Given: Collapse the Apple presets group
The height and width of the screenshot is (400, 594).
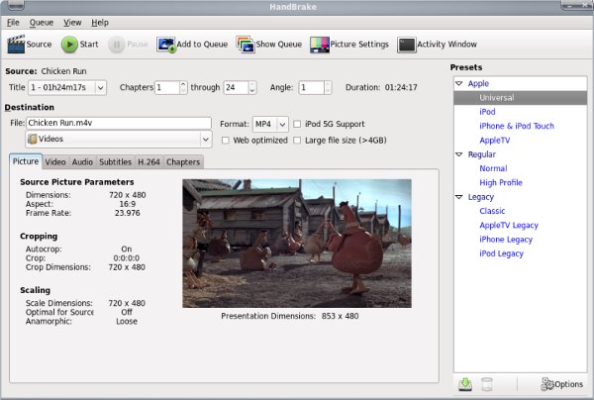Looking at the screenshot, I should coord(459,84).
